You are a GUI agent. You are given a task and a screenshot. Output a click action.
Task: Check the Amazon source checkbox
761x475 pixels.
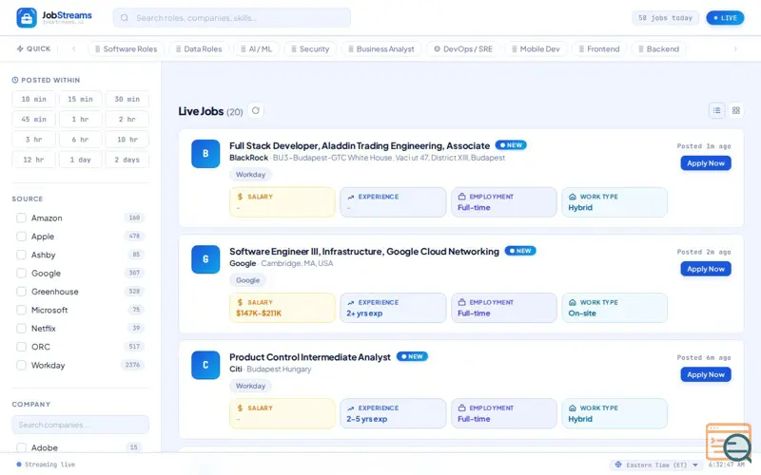point(21,218)
